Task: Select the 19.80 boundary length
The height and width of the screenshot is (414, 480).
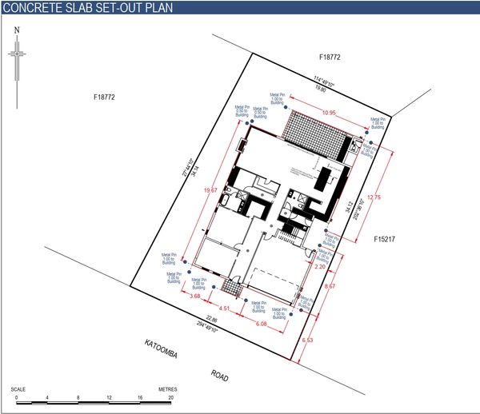Action: pyautogui.click(x=320, y=89)
